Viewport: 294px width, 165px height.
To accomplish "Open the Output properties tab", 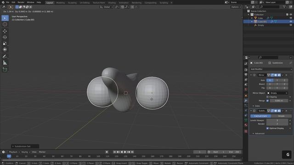I will tap(246, 75).
